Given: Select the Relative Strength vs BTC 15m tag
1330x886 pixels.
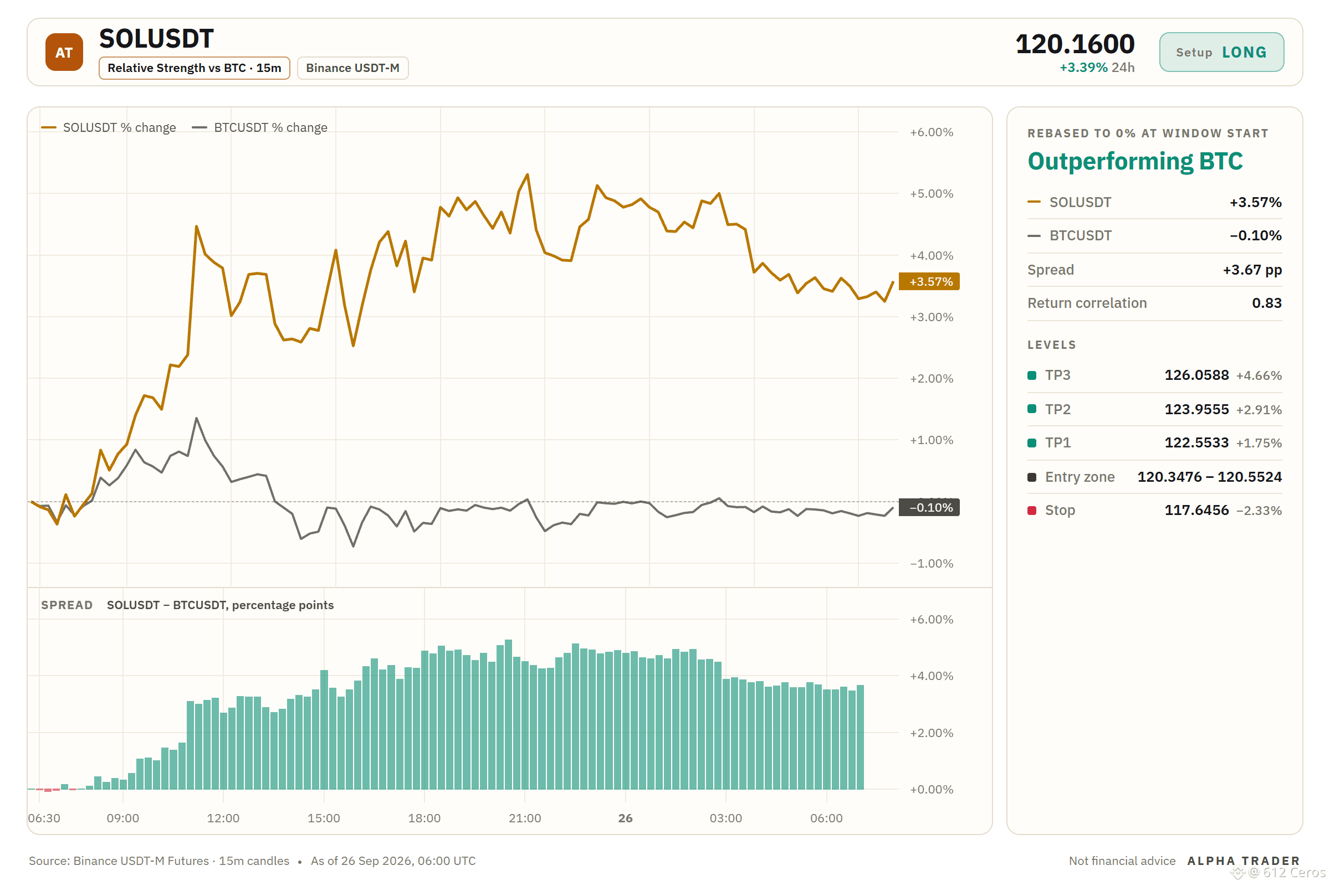Looking at the screenshot, I should tap(194, 68).
